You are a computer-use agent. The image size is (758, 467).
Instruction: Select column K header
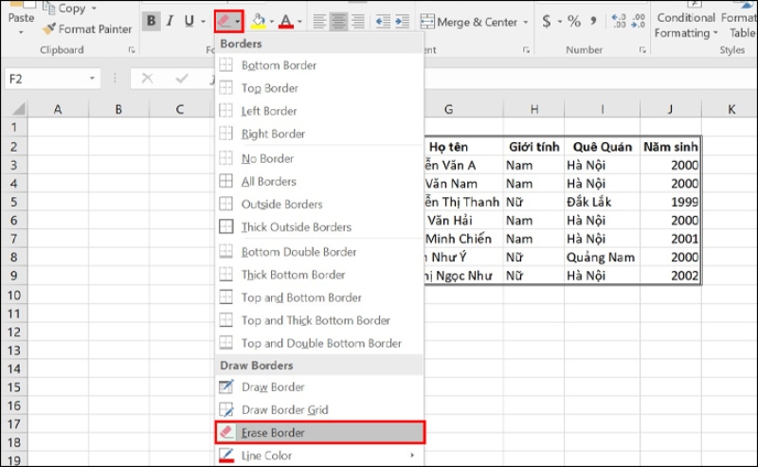coord(731,109)
